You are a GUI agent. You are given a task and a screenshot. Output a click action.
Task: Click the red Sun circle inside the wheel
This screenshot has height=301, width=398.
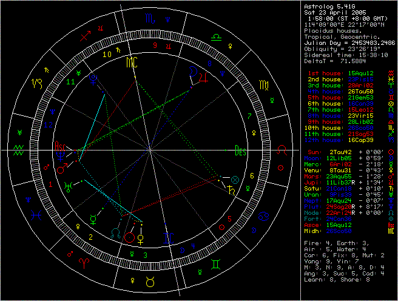tap(129, 237)
